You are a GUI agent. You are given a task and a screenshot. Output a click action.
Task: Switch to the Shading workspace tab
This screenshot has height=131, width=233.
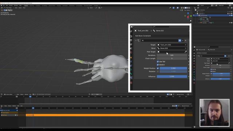59,6
